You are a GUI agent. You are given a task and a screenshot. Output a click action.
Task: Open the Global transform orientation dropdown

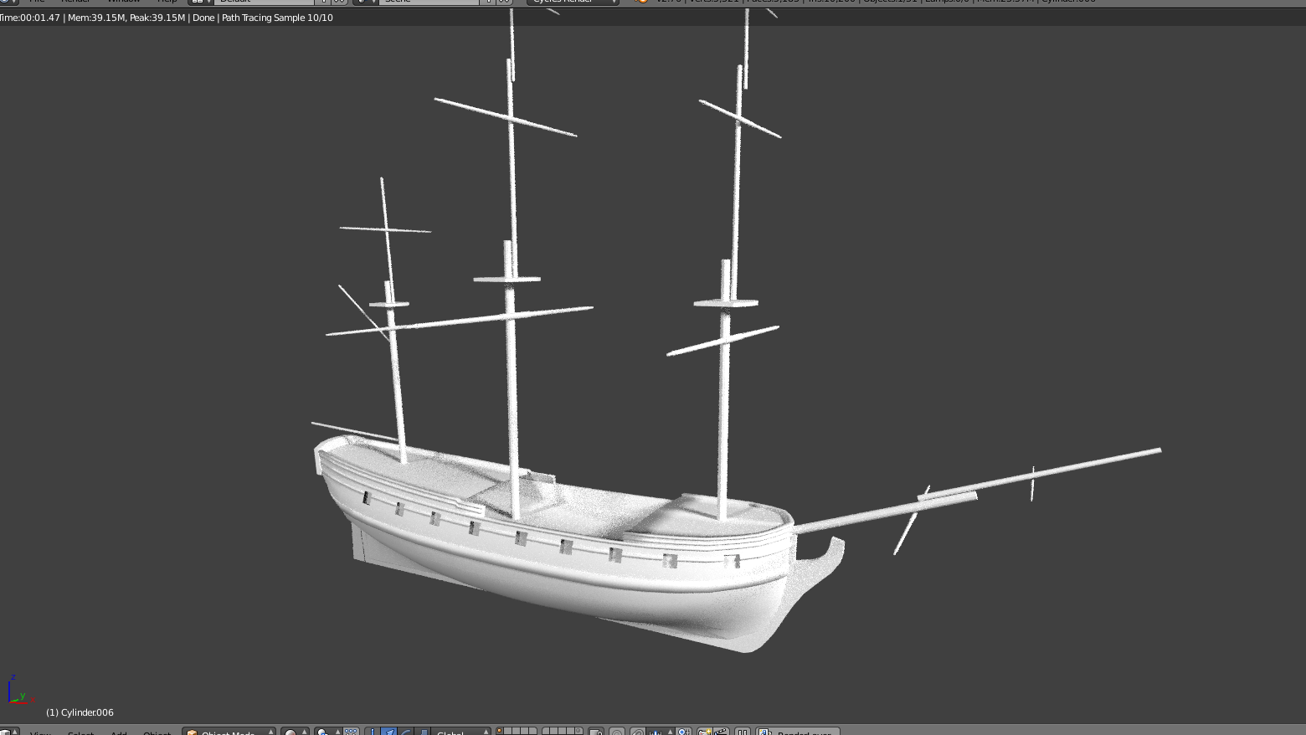[x=461, y=732]
